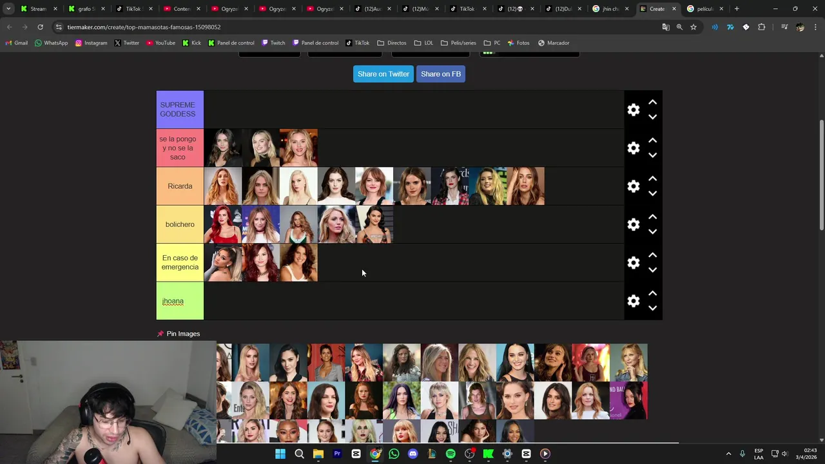Open settings gear for En caso de emergencia tier
Viewport: 825px width, 464px height.
634,262
